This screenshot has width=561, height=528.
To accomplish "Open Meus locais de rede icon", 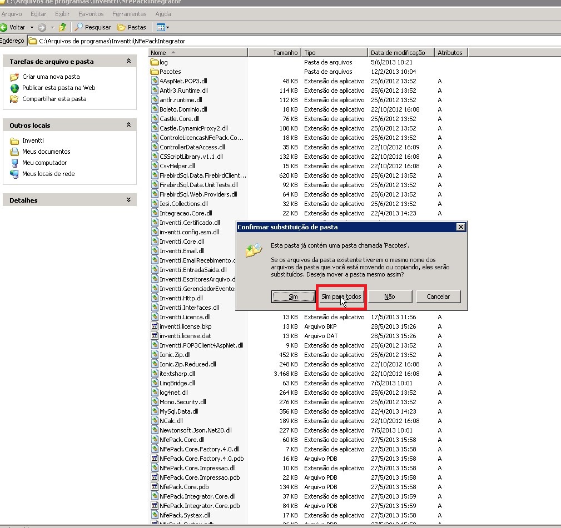I will (14, 174).
